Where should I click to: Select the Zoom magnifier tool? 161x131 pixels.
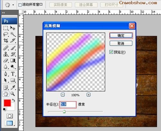[13, 94]
